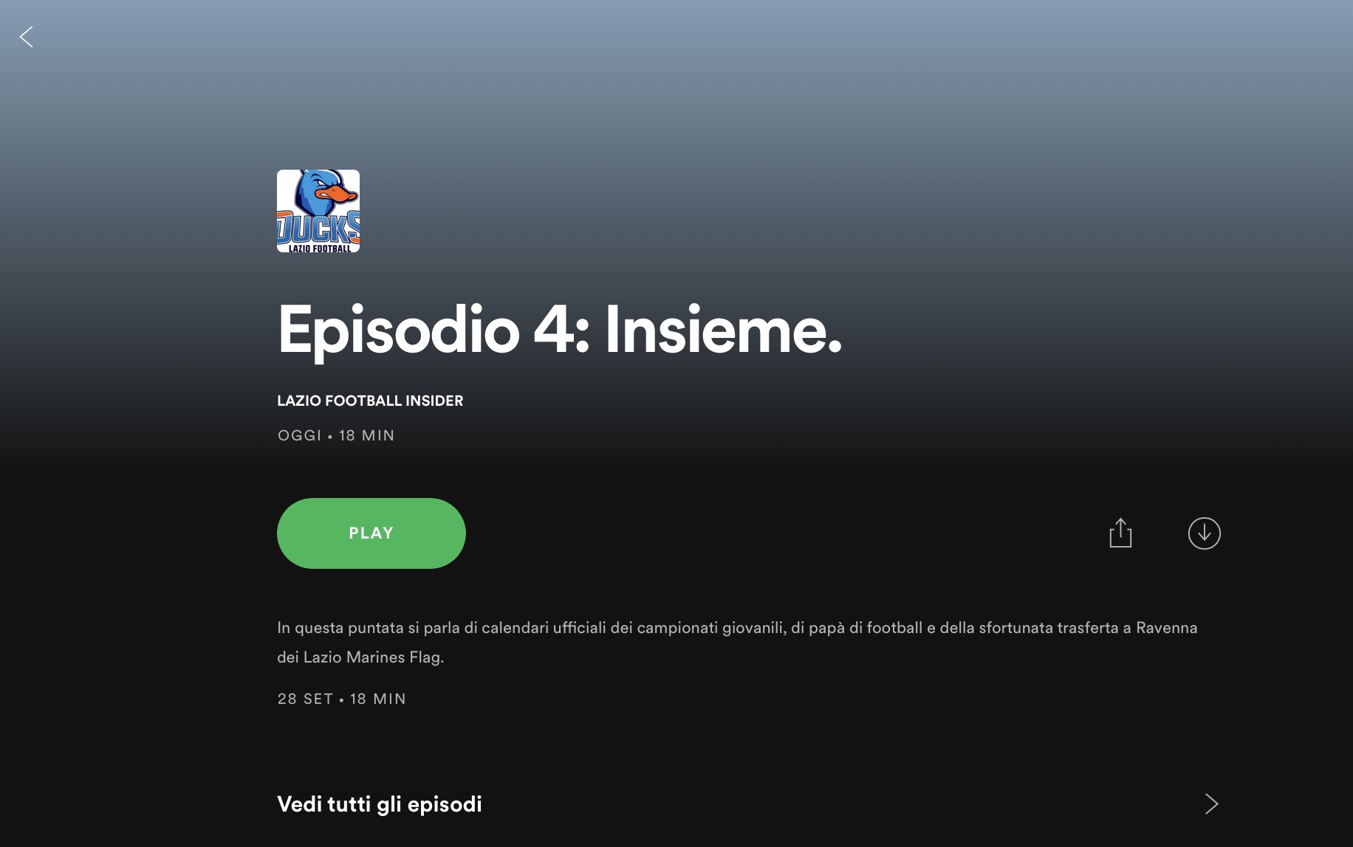Start playback with the green PLAY button
The height and width of the screenshot is (847, 1353).
[371, 533]
